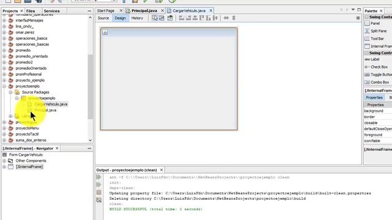This screenshot has height=220, width=392.
Task: Select the CargarVehiculo.java editor tab
Action: coord(189,11)
